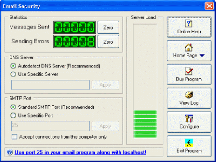Click the Online Help button label

[x=189, y=31]
